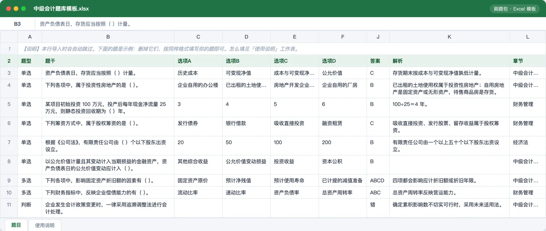546x231 pixels.
Task: Select answer cell ABC
Action: 378,192
